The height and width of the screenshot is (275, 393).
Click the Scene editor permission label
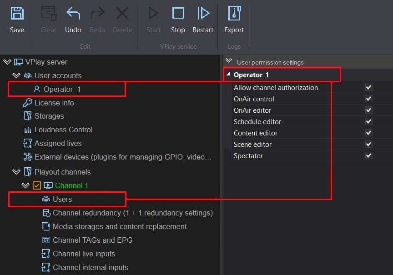[x=252, y=145]
